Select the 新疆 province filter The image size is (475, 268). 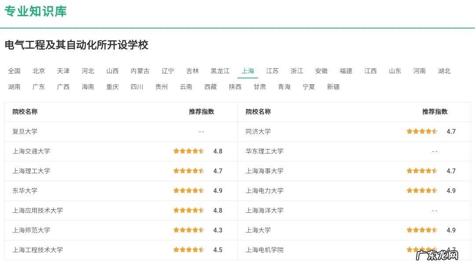tap(333, 86)
